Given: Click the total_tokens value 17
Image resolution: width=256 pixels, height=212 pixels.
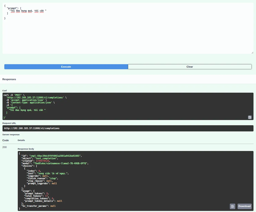Looking at the screenshot, I should pyautogui.click(x=46, y=196).
